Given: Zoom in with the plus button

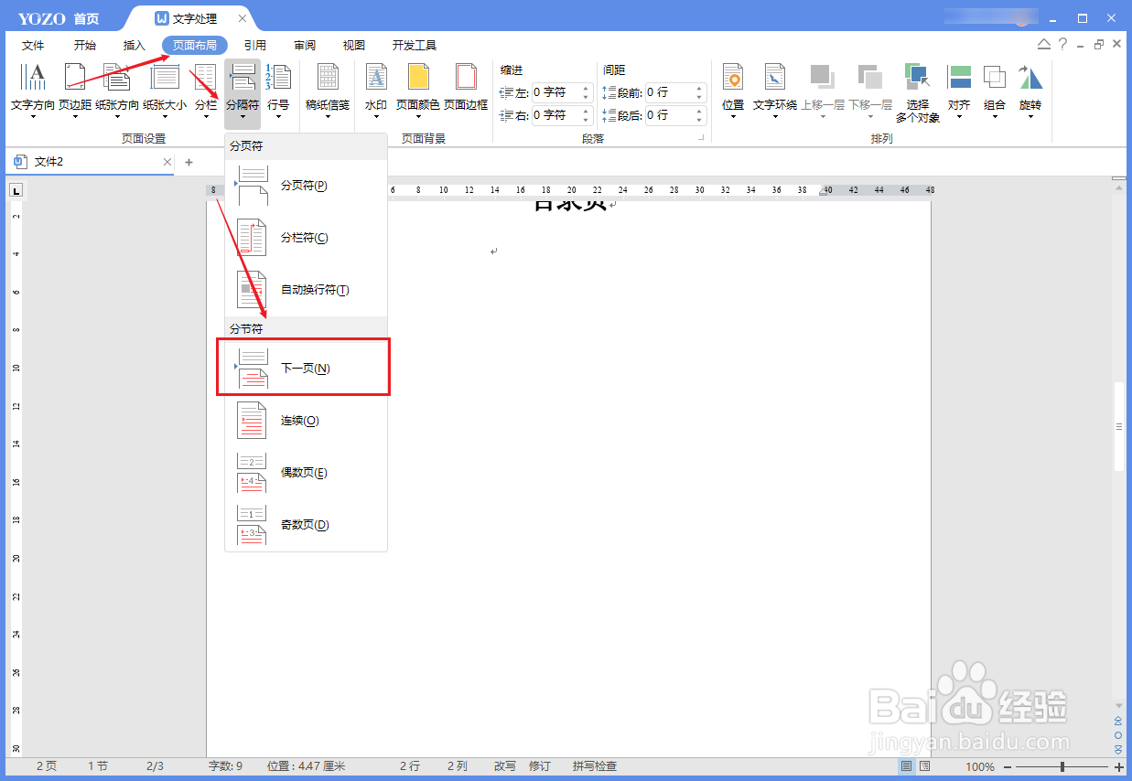Looking at the screenshot, I should pyautogui.click(x=1118, y=766).
